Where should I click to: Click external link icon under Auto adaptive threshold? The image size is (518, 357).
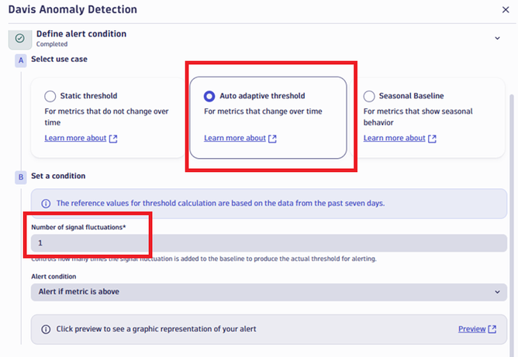pyautogui.click(x=272, y=139)
